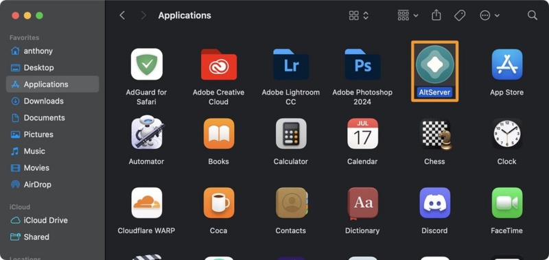Open the group-by options dropdown
Image resolution: width=549 pixels, height=260 pixels.
(x=408, y=15)
